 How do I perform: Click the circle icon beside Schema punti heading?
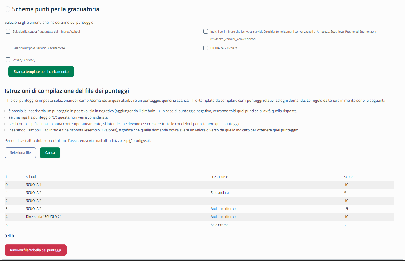point(7,9)
